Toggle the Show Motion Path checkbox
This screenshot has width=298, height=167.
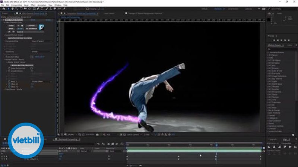point(32,68)
